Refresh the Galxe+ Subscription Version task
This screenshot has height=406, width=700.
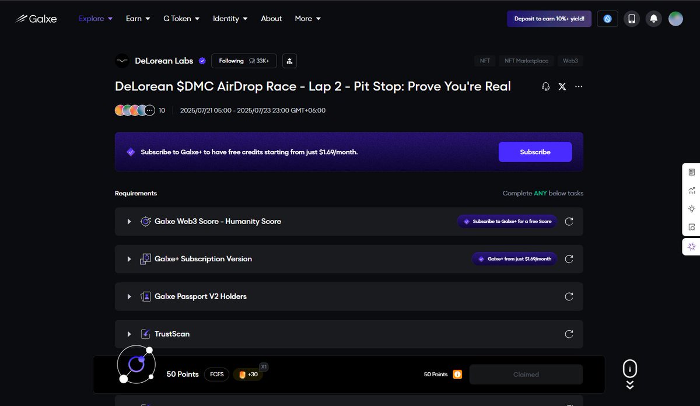click(569, 259)
